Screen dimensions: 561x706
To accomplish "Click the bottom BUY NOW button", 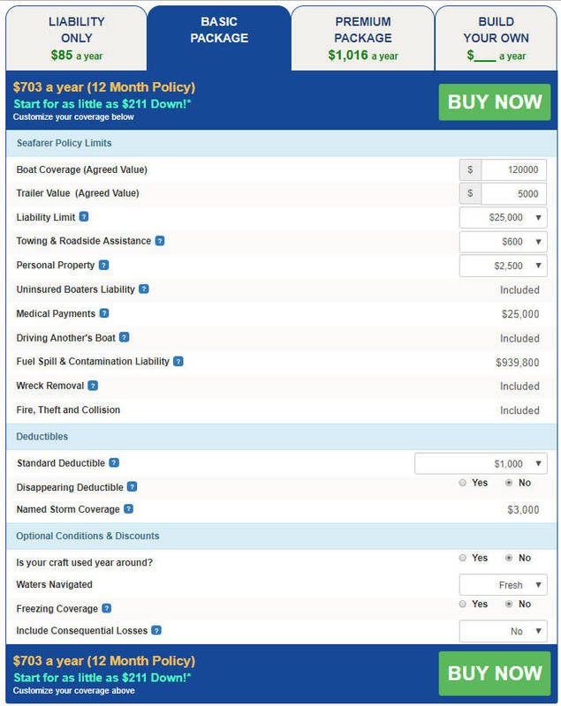I will click(x=495, y=673).
